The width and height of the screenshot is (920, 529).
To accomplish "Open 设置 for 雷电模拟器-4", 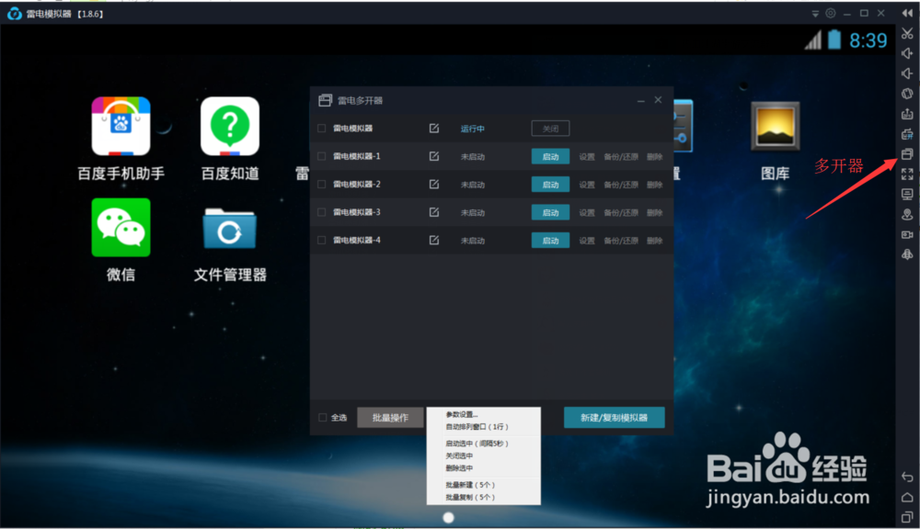I will click(x=587, y=241).
